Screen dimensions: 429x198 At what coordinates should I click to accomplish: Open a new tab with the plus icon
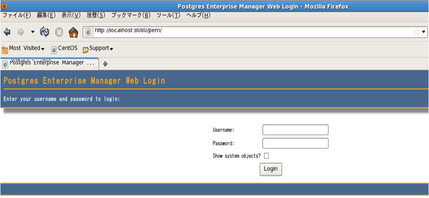pyautogui.click(x=105, y=64)
